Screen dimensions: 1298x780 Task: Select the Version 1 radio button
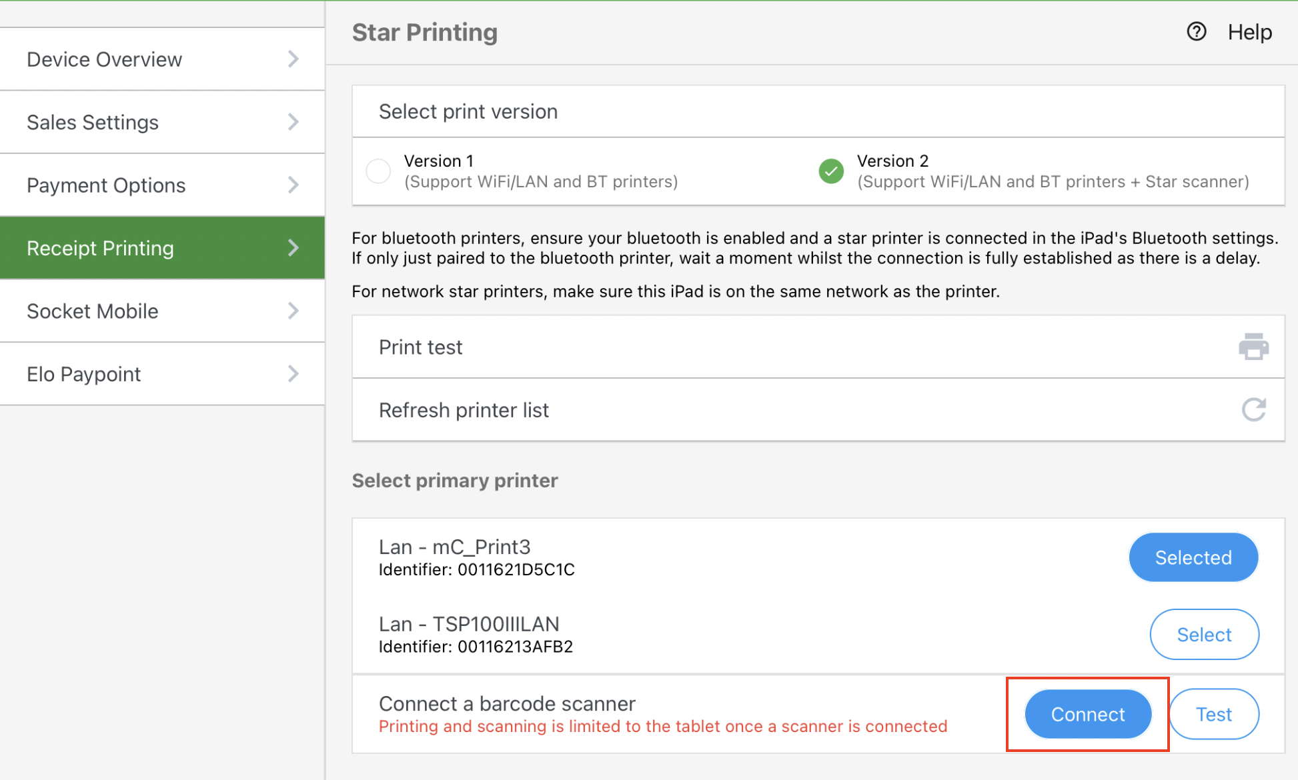coord(378,171)
